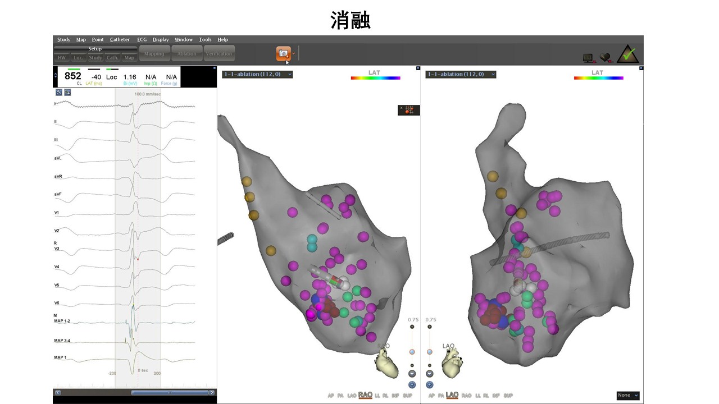
Task: Open the Study menu
Action: [64, 40]
